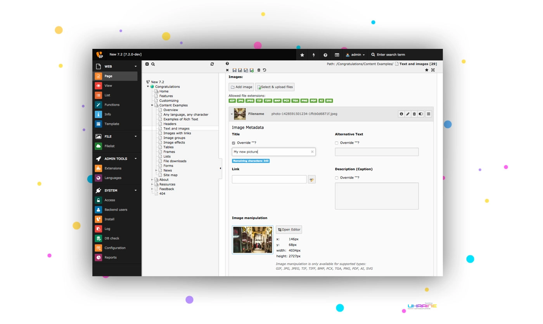Screen dimensions: 543x324
Task: Select Images with links page in tree
Action: [177, 133]
